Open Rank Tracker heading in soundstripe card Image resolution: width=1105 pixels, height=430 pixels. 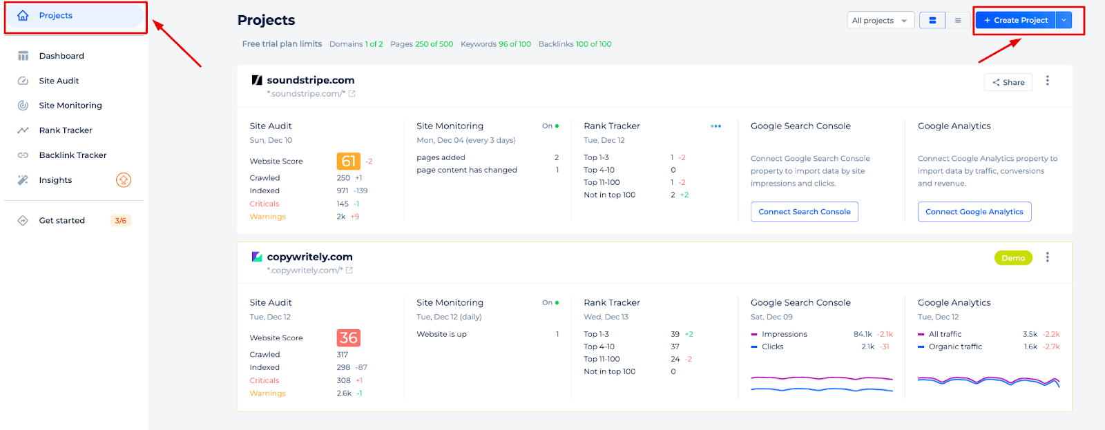pos(612,126)
